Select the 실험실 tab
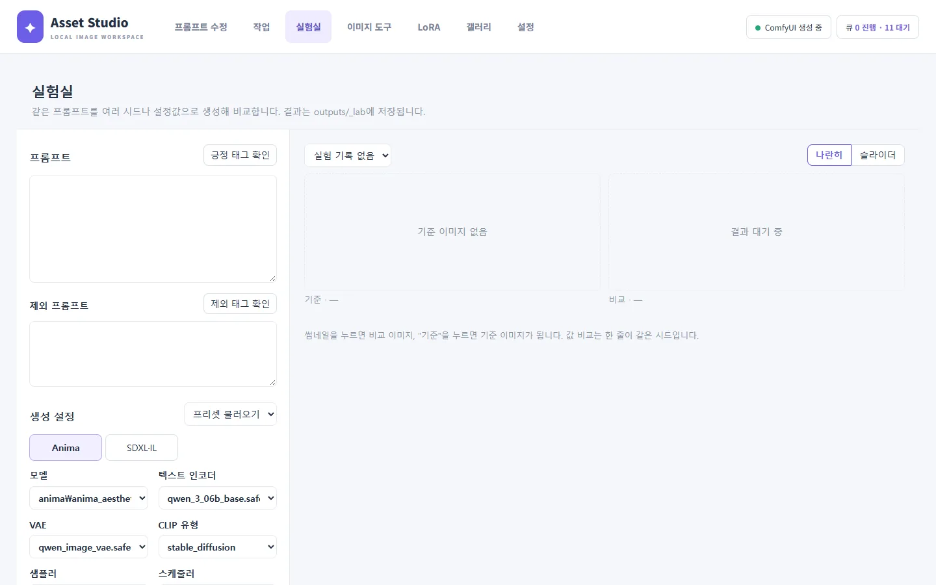 tap(308, 27)
